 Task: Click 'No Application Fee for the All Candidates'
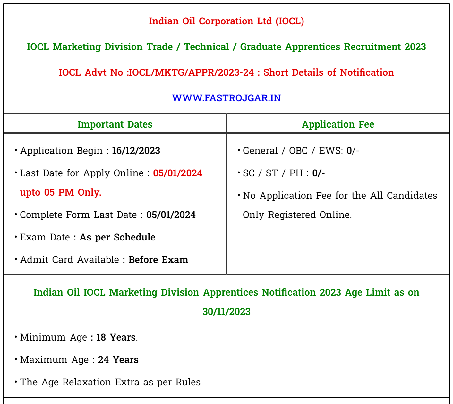click(340, 196)
